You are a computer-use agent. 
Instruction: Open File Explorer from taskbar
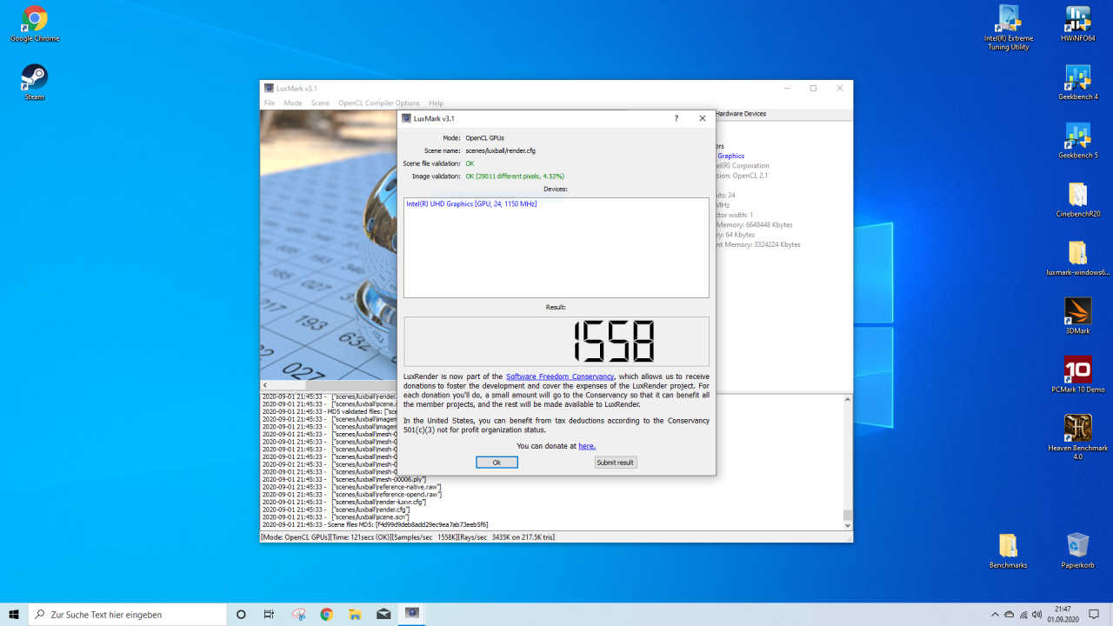(x=355, y=614)
